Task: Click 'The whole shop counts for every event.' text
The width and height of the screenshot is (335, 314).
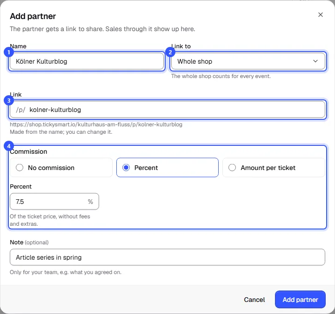Action: [221, 76]
